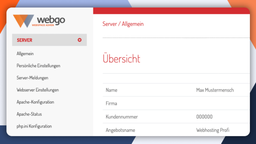The image size is (256, 144).
Task: Open the Apache-Konfiguration page
Action: tap(35, 102)
